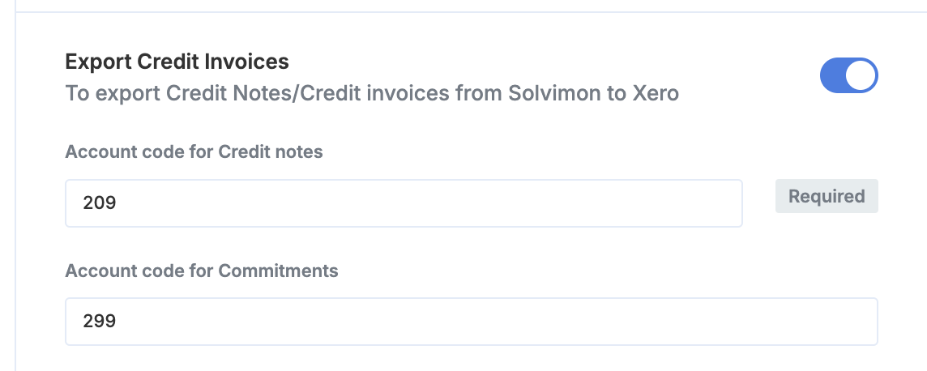Click the 'Account code for Commitments' label
Image resolution: width=927 pixels, height=371 pixels.
(202, 271)
